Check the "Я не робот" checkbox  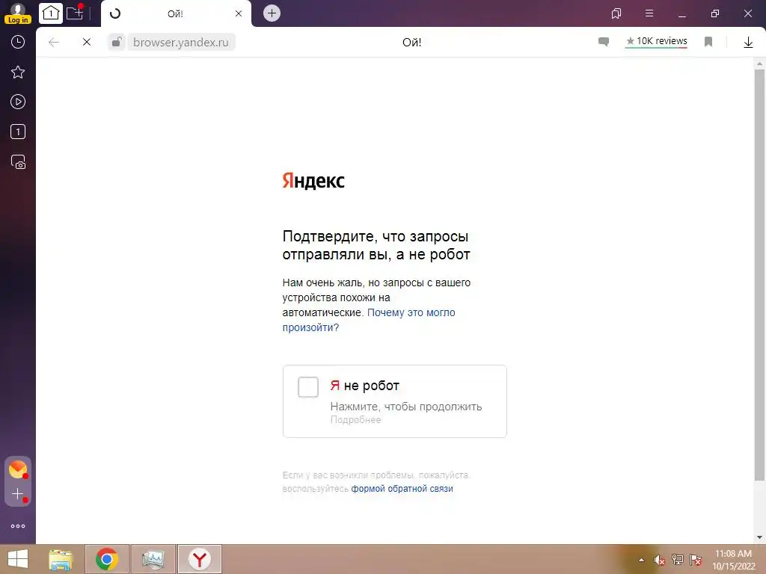pyautogui.click(x=308, y=387)
